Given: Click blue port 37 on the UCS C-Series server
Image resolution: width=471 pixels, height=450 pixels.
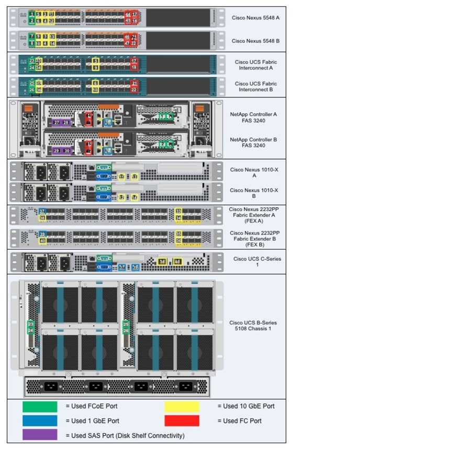Looking at the screenshot, I should pyautogui.click(x=122, y=267).
